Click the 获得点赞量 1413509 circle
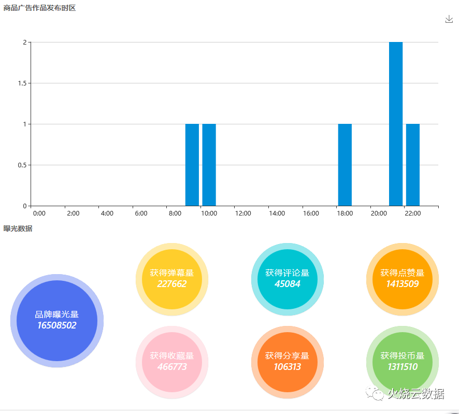Image resolution: width=459 pixels, height=414 pixels. [403, 279]
